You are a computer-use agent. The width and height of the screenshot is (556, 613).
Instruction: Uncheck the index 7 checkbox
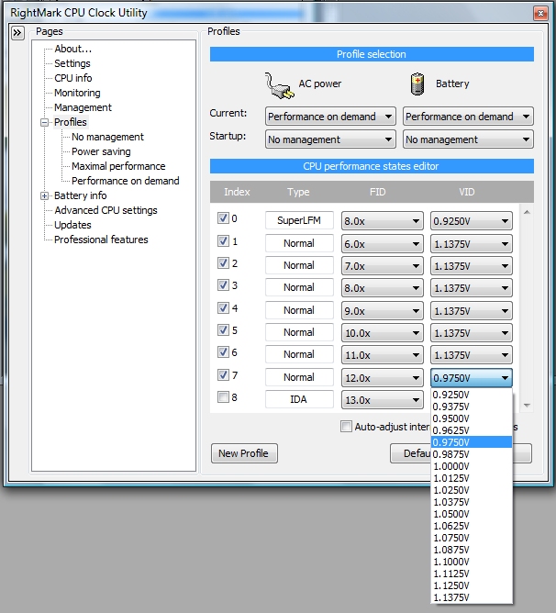223,375
